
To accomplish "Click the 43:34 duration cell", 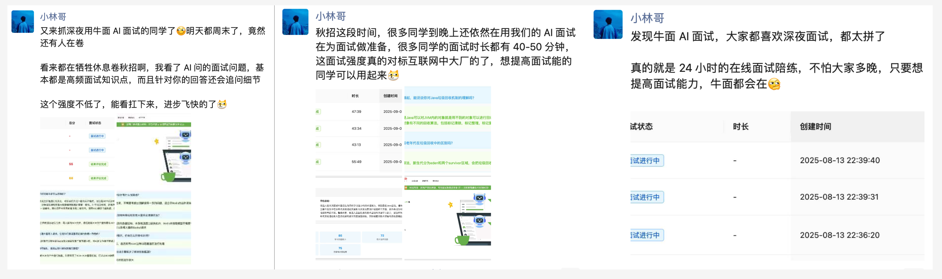I will pos(356,129).
